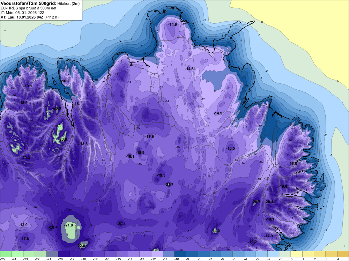The height and width of the screenshot is (261, 349).
Task: Click pale blue legend swatch between -2 and -1
Action: 273,254
